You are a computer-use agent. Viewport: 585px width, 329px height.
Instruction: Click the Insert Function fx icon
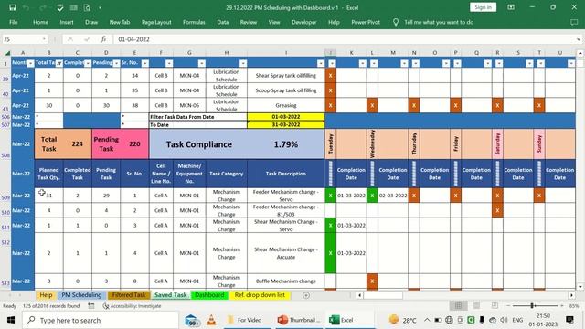(x=103, y=39)
